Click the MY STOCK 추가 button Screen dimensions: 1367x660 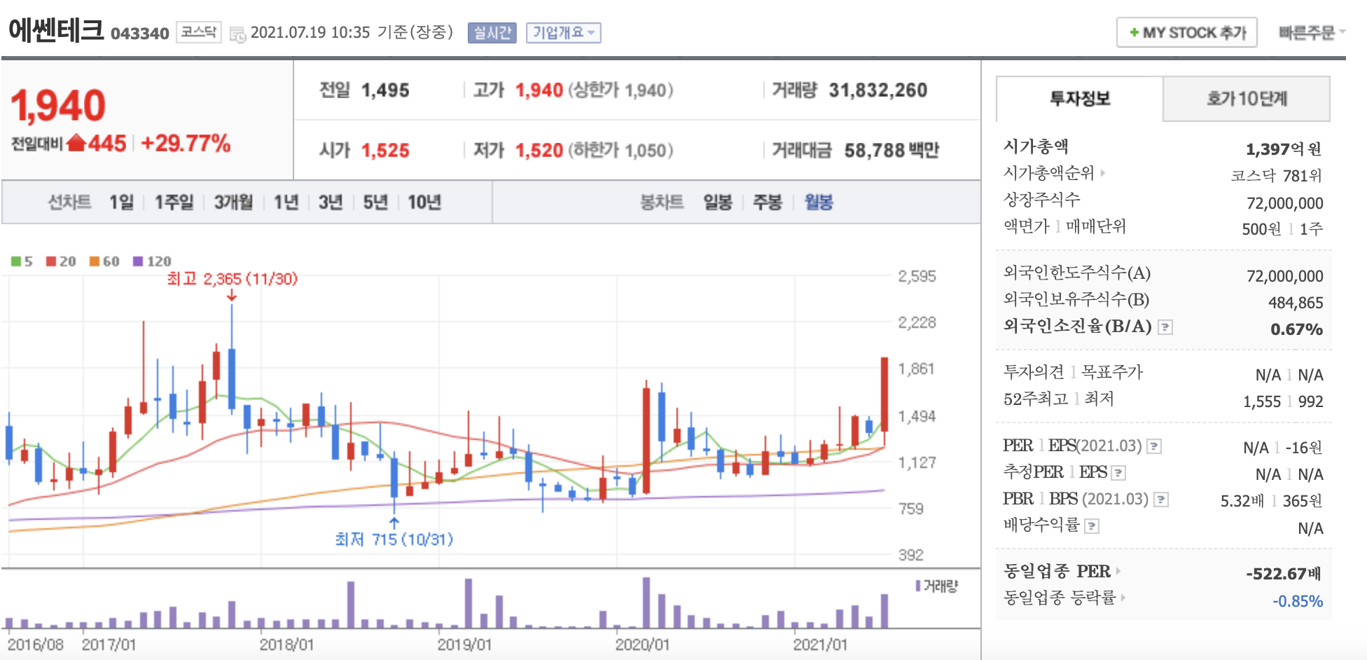[x=1187, y=32]
